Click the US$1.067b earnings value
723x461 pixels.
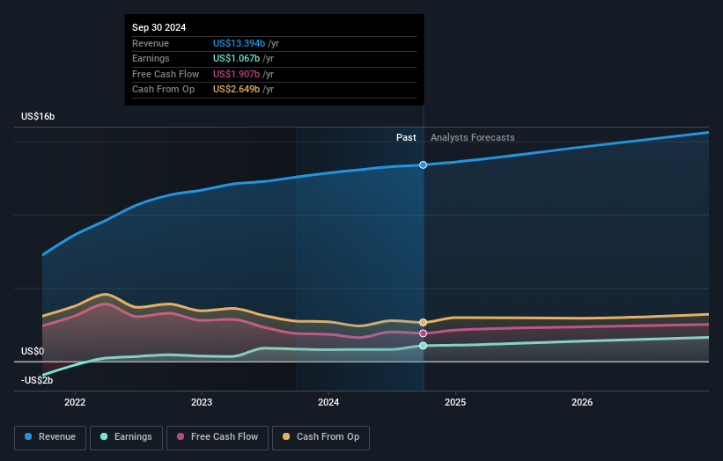pyautogui.click(x=237, y=58)
